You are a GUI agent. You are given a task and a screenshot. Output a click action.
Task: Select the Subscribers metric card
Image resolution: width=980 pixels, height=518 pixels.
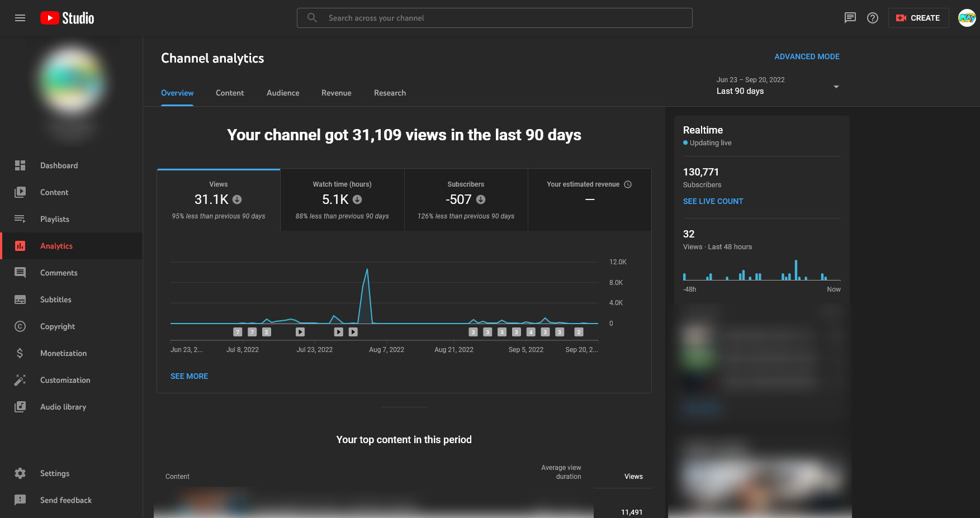coord(466,199)
